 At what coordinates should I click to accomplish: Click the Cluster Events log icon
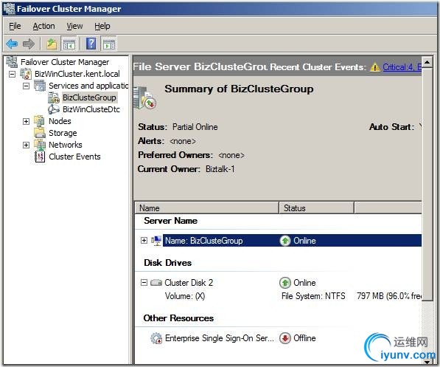[40, 157]
